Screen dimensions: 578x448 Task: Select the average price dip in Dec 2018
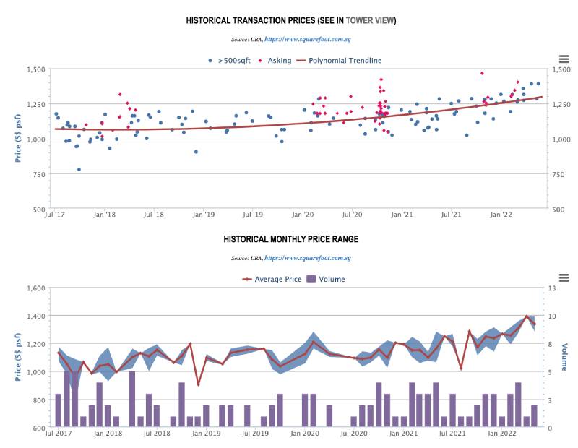tap(198, 384)
